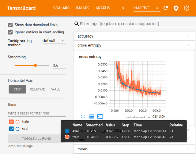Select RELATIVE horizontal axis button

(x=37, y=89)
